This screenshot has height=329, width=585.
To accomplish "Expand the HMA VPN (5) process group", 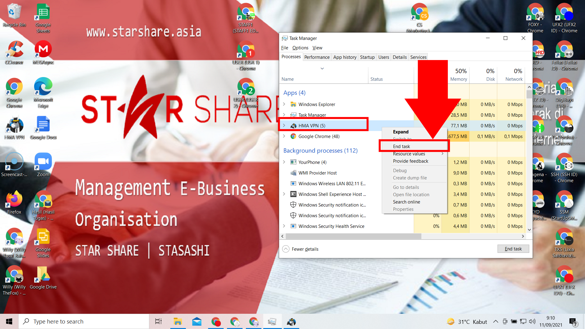I will coord(284,126).
